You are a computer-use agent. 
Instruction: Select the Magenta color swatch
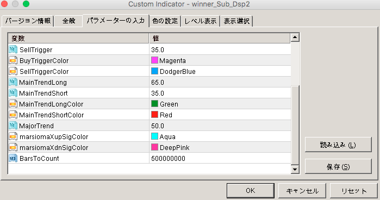[154, 60]
